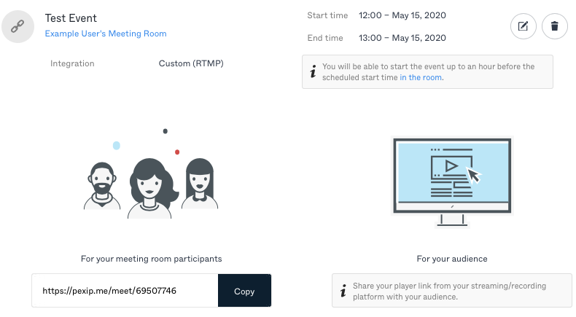Click the Custom (RTMP) integration value
The width and height of the screenshot is (576, 317).
tap(191, 63)
